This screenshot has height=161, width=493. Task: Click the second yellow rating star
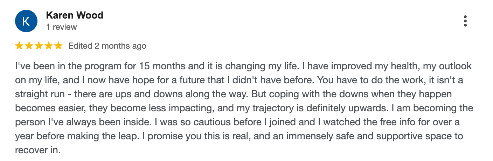[x=29, y=46]
